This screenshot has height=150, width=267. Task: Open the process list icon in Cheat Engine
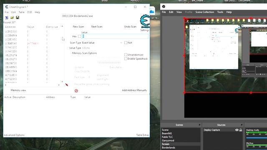coord(7,17)
